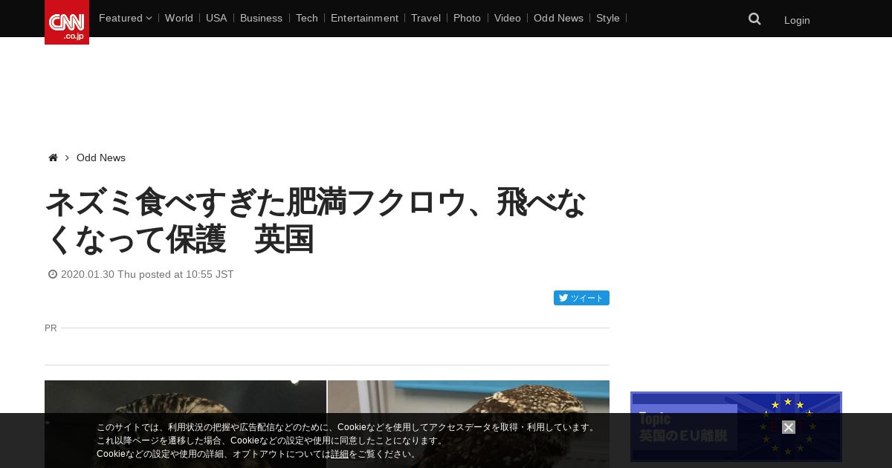Click the Login link
The height and width of the screenshot is (468, 892).
tap(797, 20)
